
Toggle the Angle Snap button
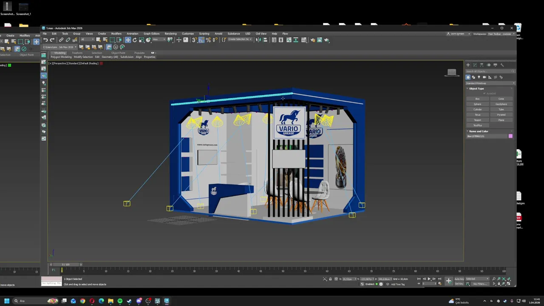point(201,40)
